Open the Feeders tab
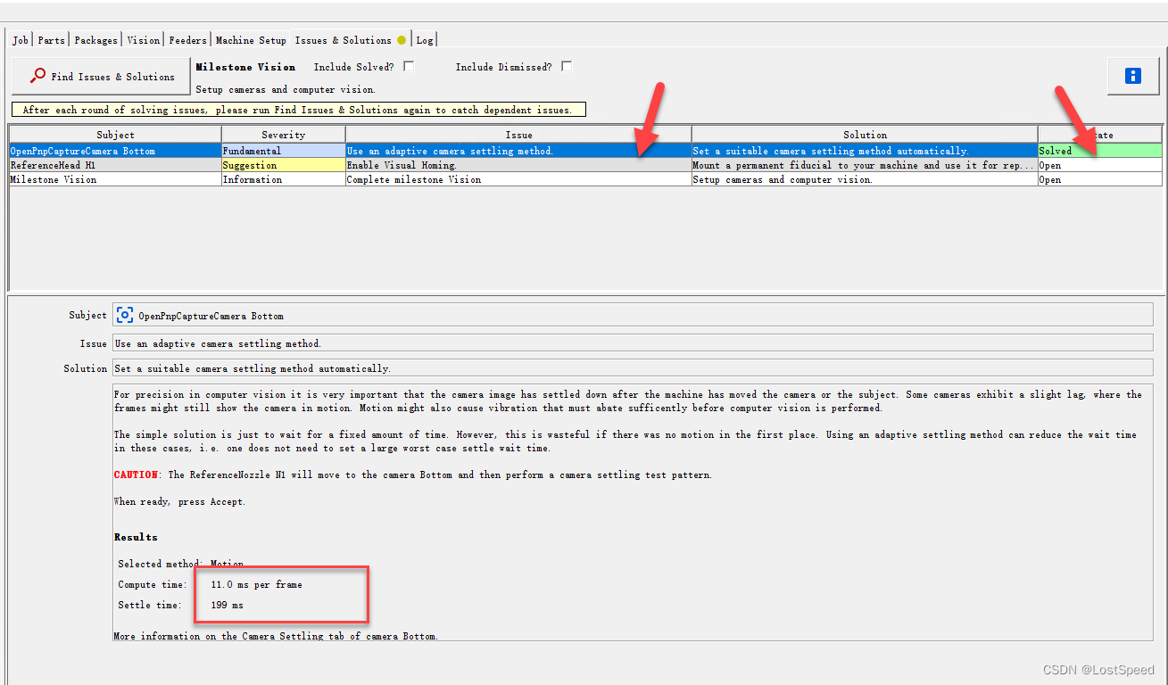This screenshot has height=685, width=1168. pyautogui.click(x=187, y=40)
